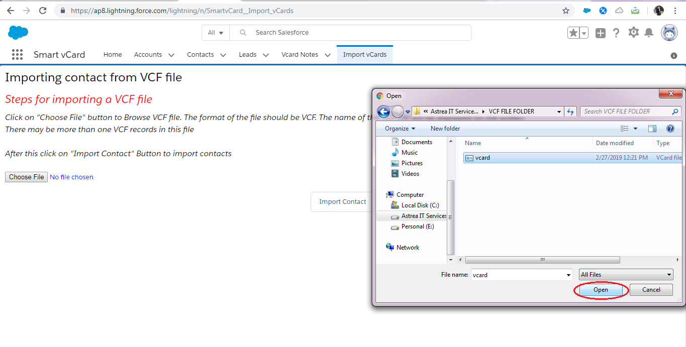This screenshot has width=686, height=347.
Task: Click the dialog help icon
Action: pyautogui.click(x=669, y=129)
